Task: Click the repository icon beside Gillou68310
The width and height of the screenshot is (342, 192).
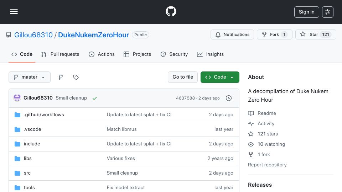Action: coord(9,35)
